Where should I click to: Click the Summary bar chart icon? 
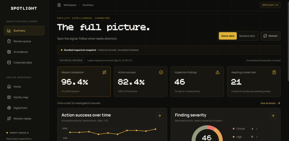point(9,30)
